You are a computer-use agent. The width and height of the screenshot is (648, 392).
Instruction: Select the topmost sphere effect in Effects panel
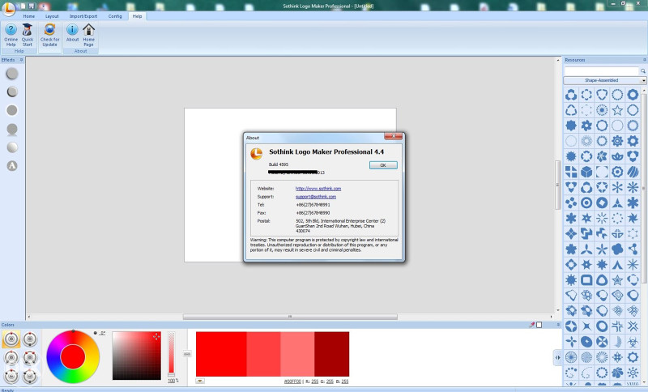point(12,74)
